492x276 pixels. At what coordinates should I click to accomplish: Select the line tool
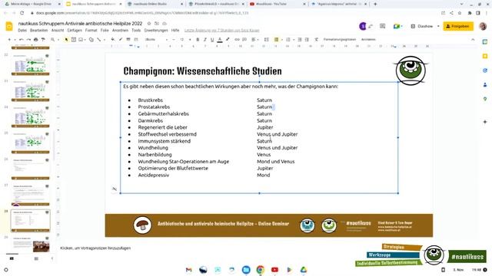tap(99, 39)
